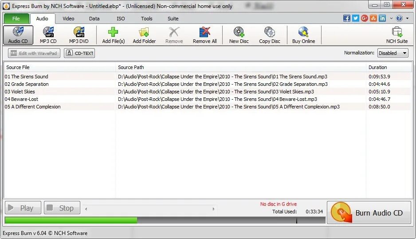Open the Copy Disc tool

tap(270, 35)
